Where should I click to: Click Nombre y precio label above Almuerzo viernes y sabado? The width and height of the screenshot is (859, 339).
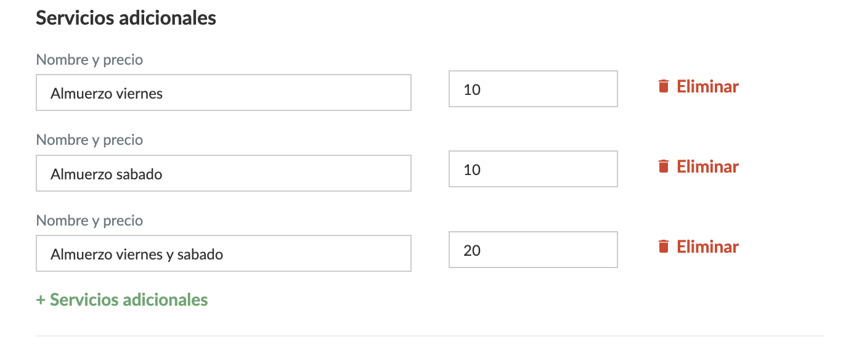[x=89, y=220]
